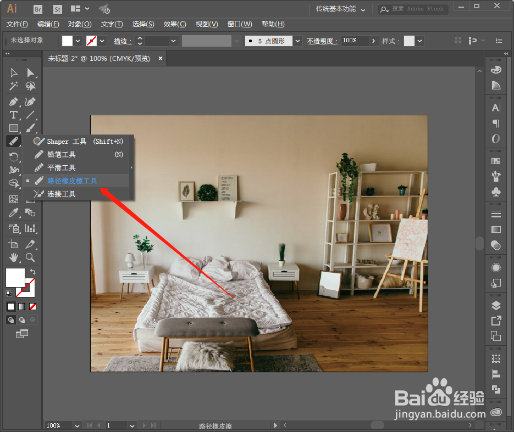Select the Shape Builder tool
This screenshot has height=432, width=514.
[x=13, y=183]
